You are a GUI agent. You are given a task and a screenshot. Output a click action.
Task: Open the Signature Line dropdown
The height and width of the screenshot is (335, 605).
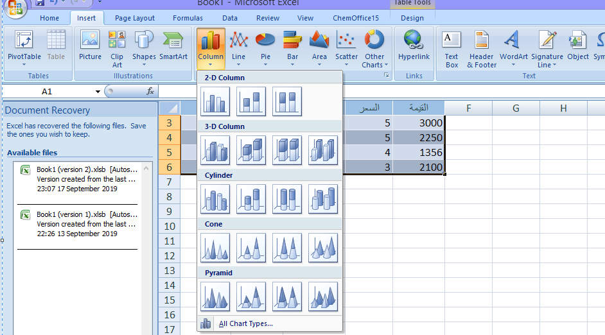pyautogui.click(x=547, y=49)
